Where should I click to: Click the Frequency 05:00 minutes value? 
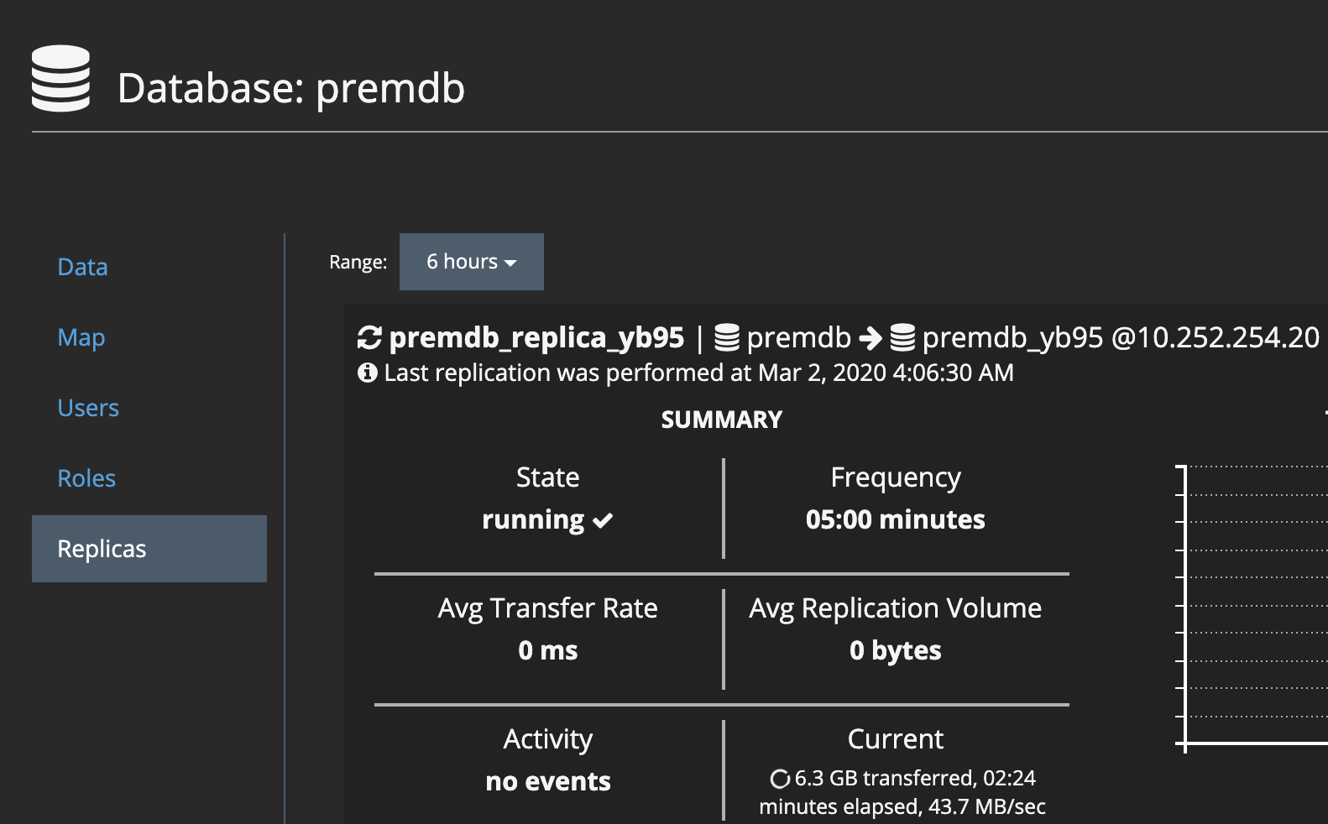click(895, 520)
